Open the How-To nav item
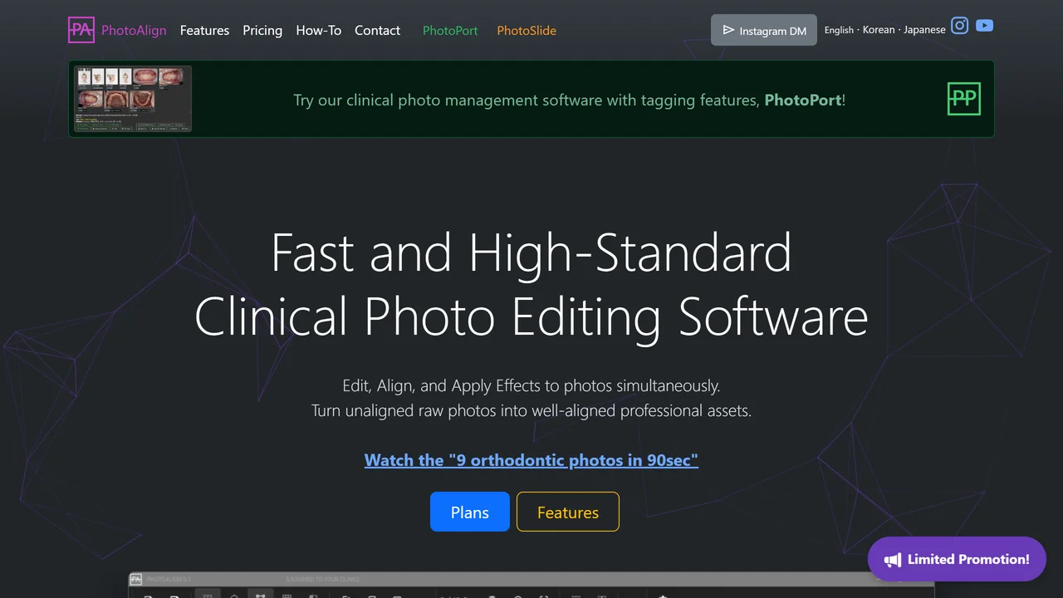Viewport: 1063px width, 598px height. pyautogui.click(x=319, y=30)
